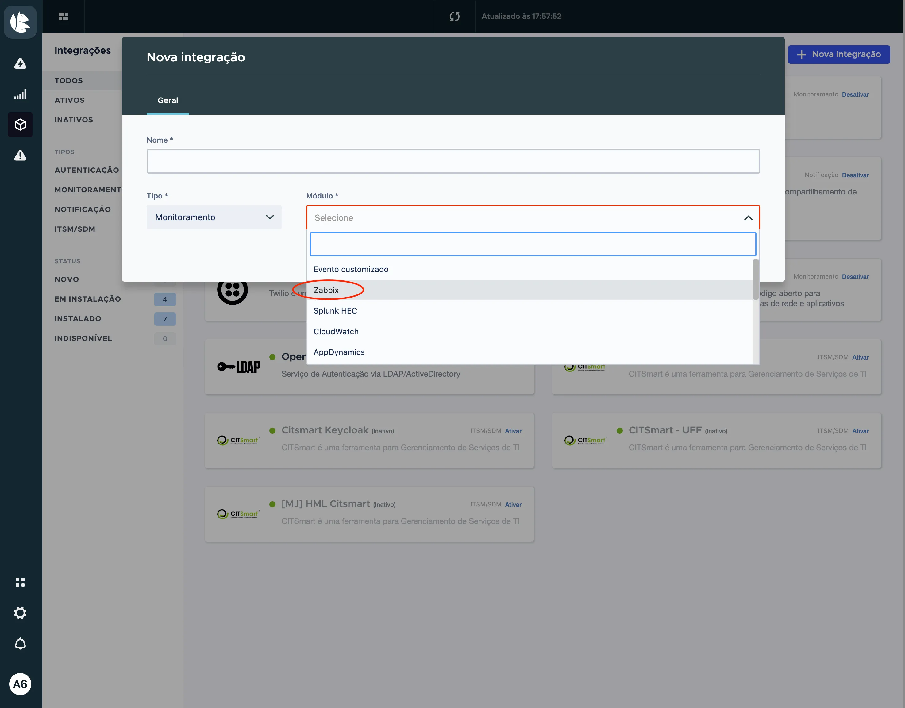Viewport: 905px width, 708px height.
Task: Click Ativar link on Citsmart Keycloak card
Action: [x=513, y=431]
